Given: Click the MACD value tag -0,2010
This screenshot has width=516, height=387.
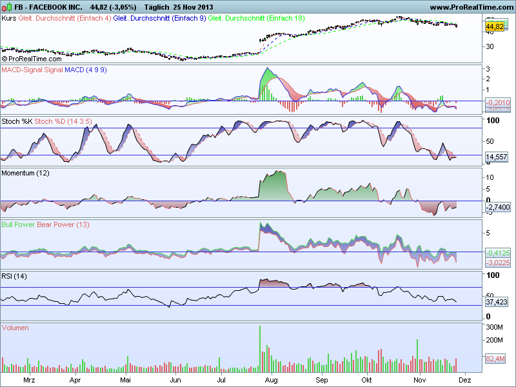Looking at the screenshot, I should click(498, 103).
